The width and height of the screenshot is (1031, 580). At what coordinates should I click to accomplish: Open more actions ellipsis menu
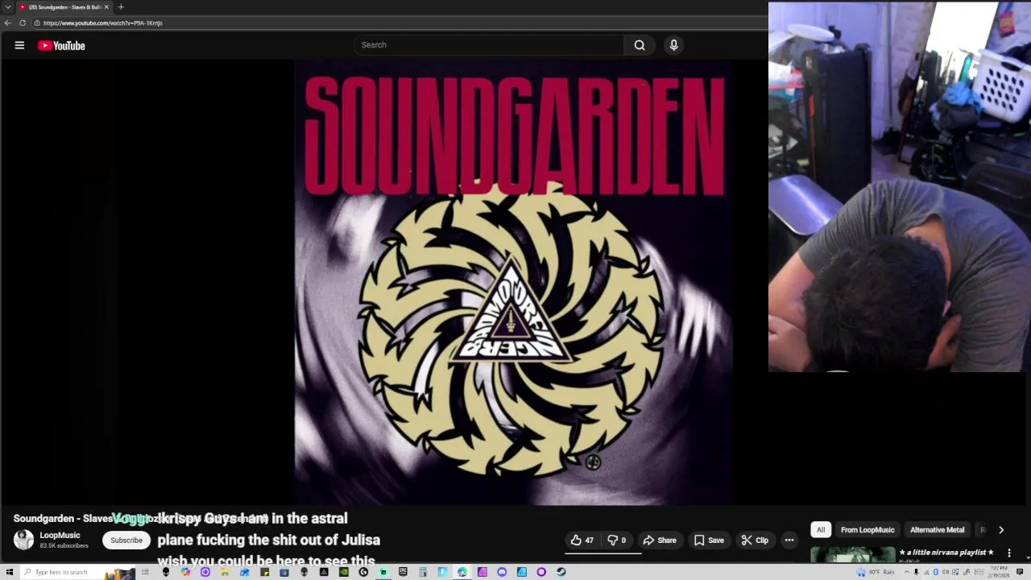(789, 541)
